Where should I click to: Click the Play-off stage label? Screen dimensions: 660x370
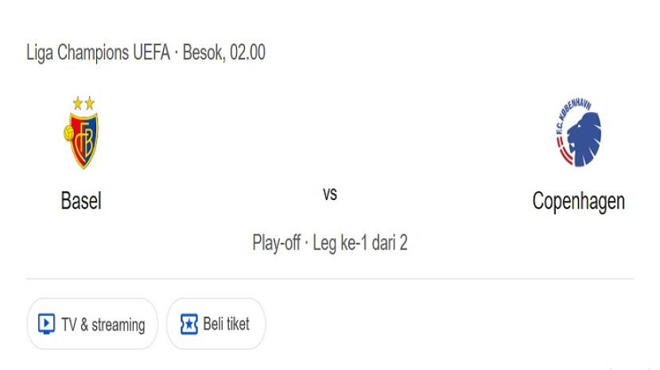point(276,243)
